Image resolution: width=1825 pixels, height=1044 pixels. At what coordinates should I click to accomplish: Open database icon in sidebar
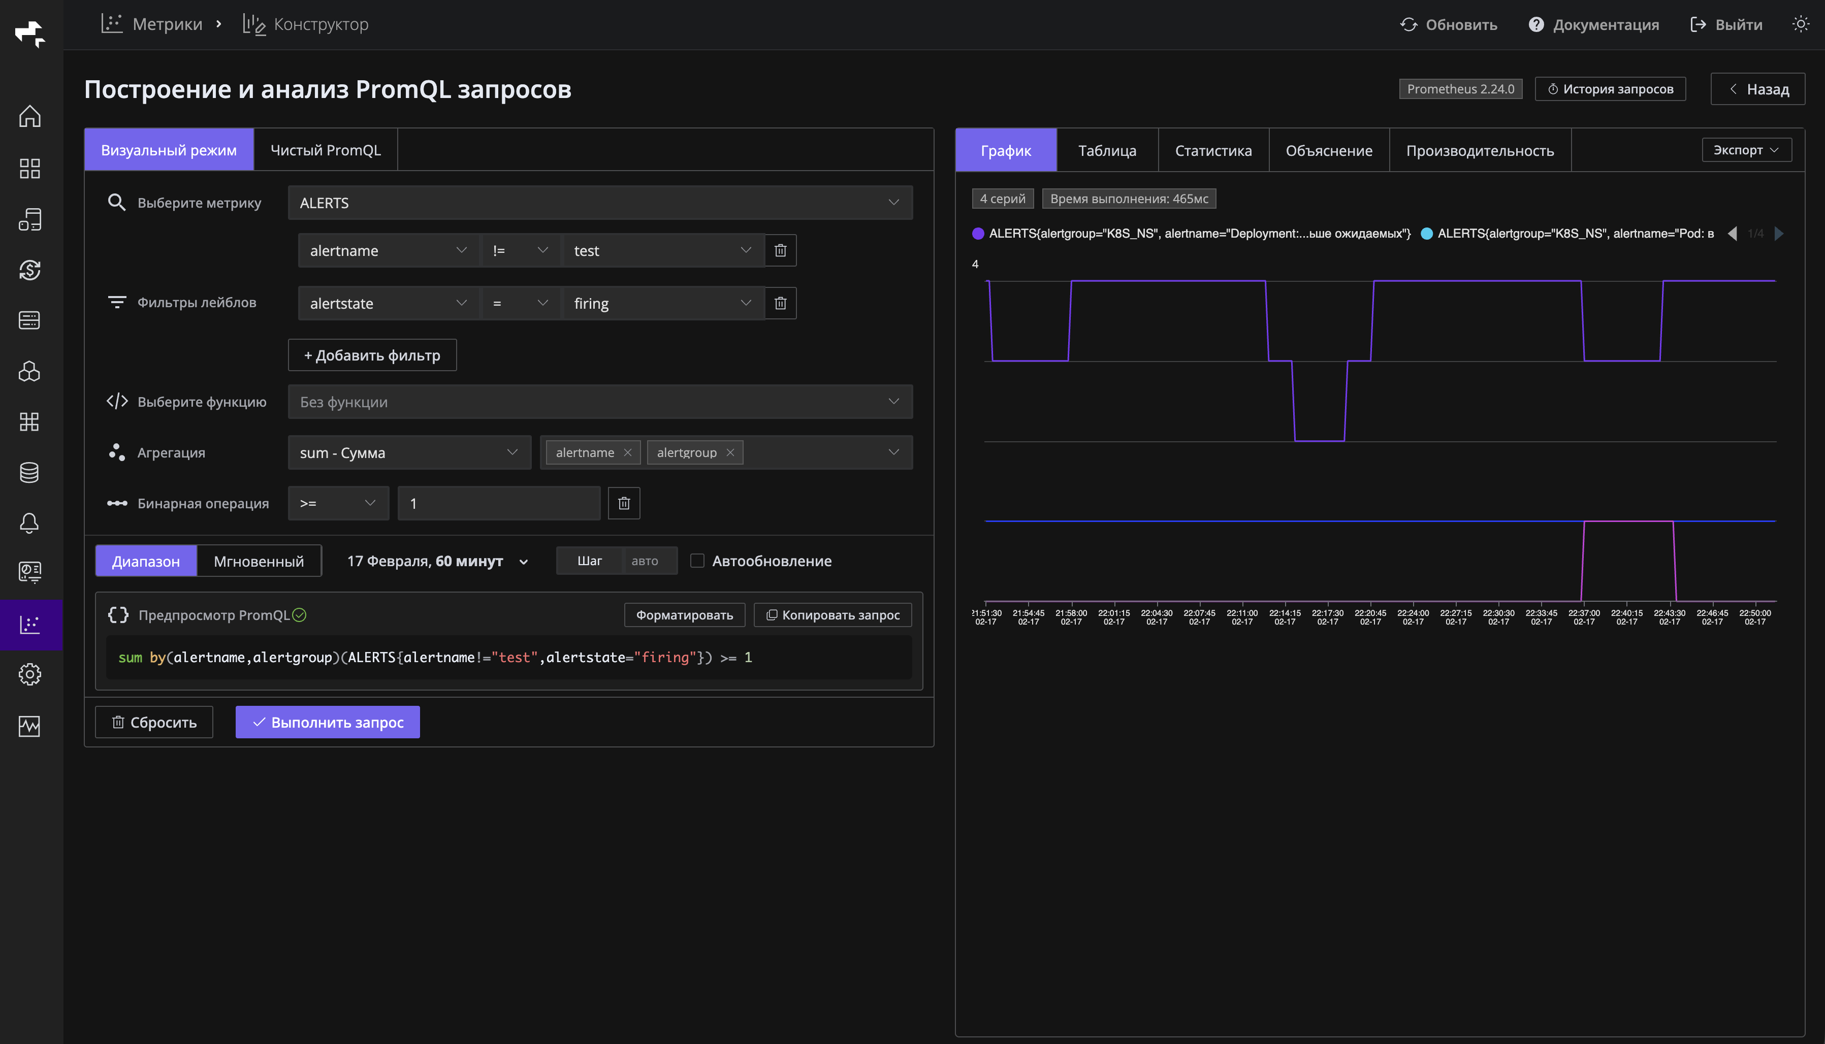coord(29,472)
